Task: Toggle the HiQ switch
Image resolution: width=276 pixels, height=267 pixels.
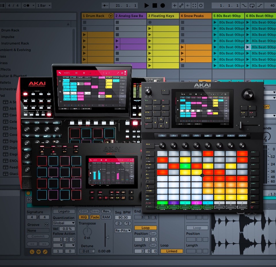Action: [x=84, y=217]
